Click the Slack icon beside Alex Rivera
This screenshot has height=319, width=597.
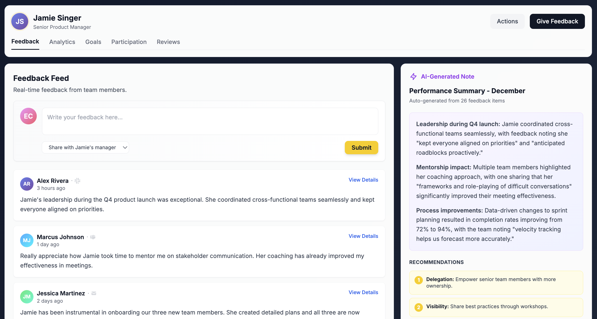click(78, 181)
